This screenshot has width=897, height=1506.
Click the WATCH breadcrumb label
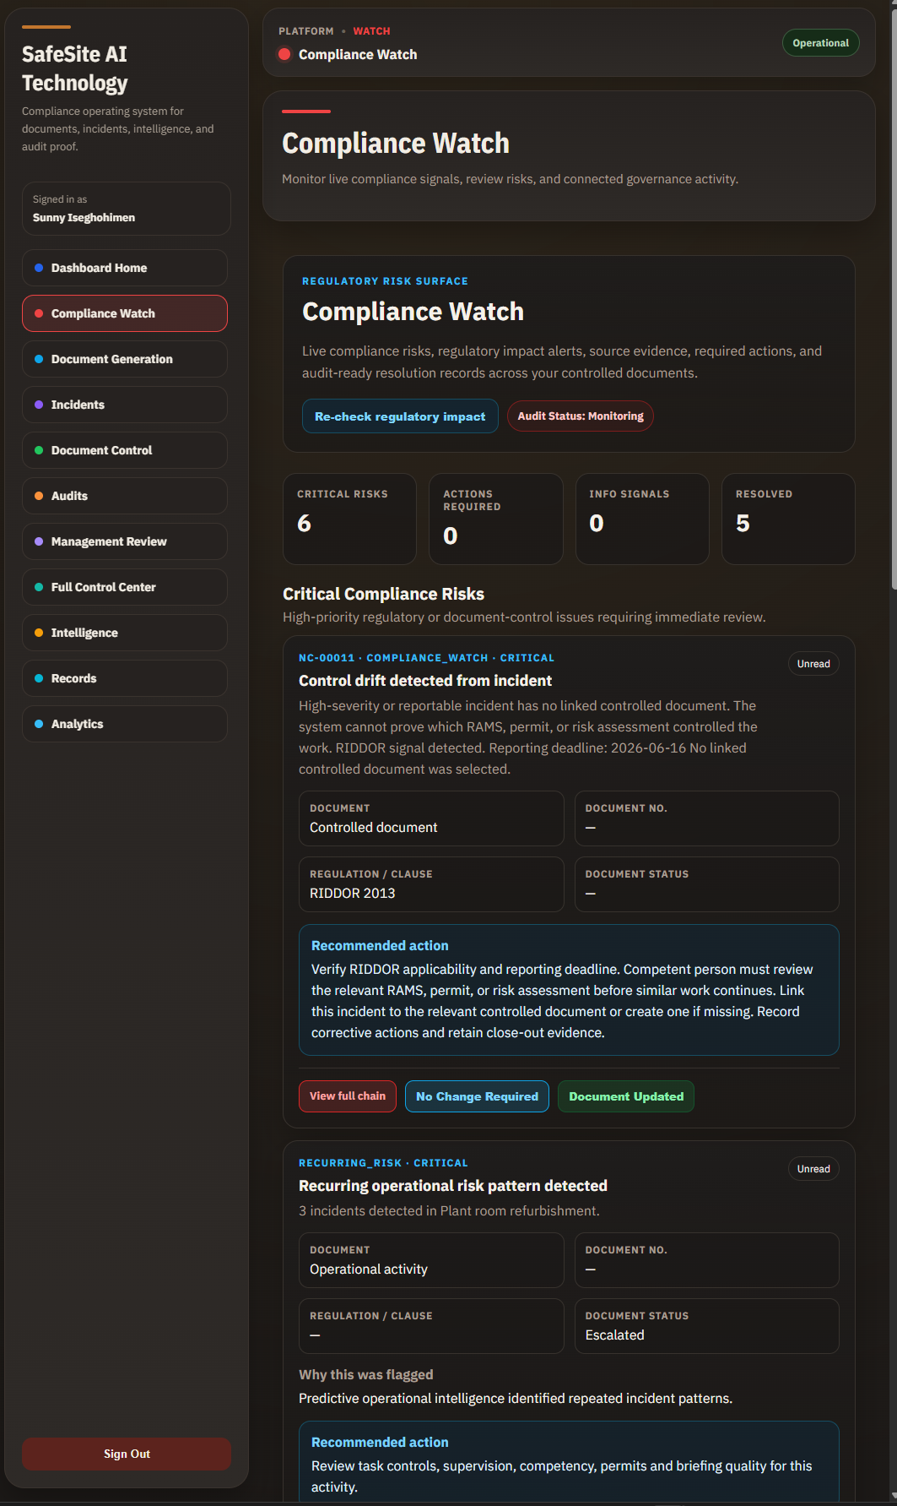(371, 31)
